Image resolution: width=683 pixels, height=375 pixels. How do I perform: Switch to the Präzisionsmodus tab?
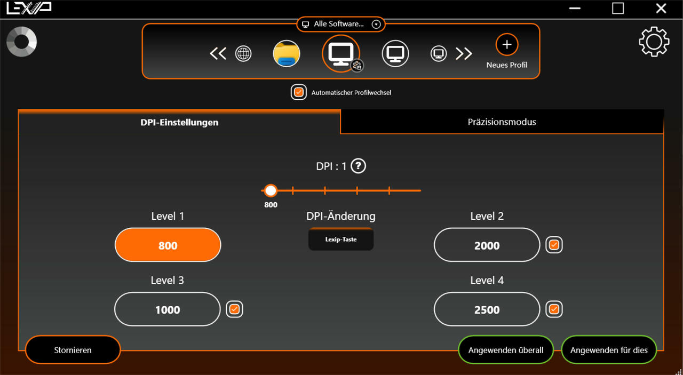click(502, 122)
